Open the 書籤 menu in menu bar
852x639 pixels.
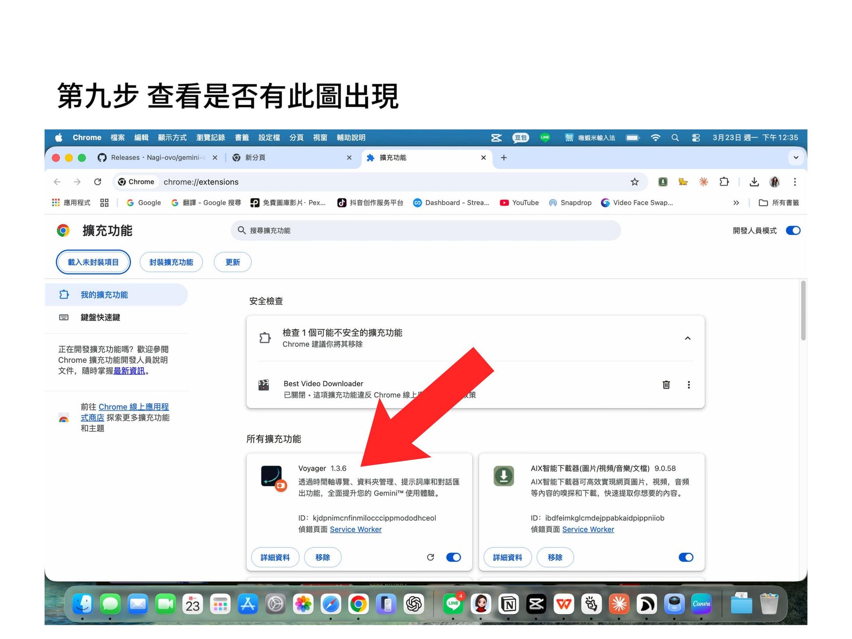[x=241, y=138]
